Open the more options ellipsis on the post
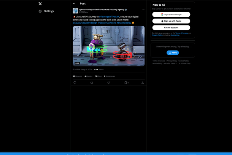Screen dimensions: 232x155 click(x=143, y=10)
